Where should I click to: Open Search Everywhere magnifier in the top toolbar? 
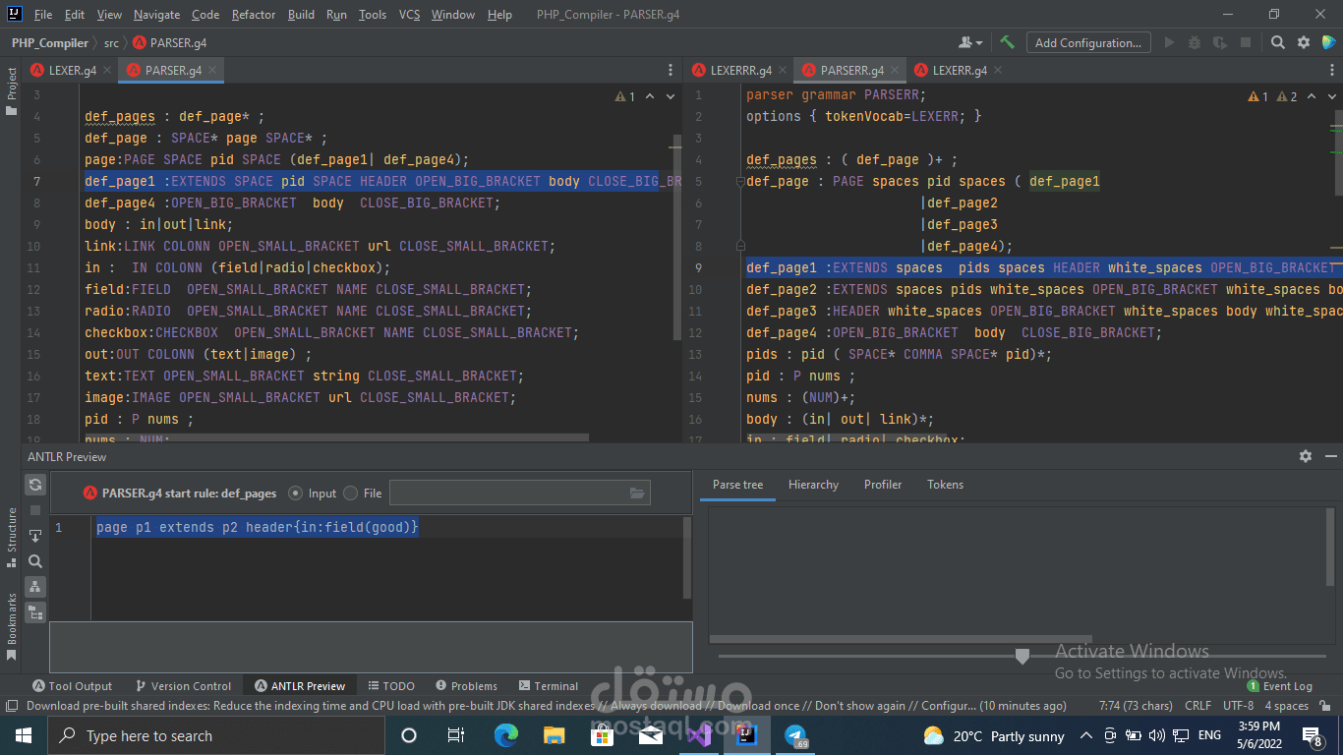(1277, 42)
